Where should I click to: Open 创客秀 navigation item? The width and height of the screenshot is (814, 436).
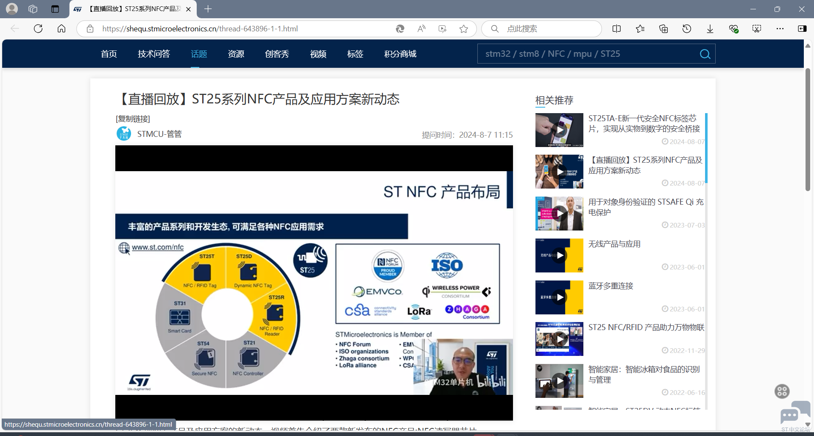point(277,54)
